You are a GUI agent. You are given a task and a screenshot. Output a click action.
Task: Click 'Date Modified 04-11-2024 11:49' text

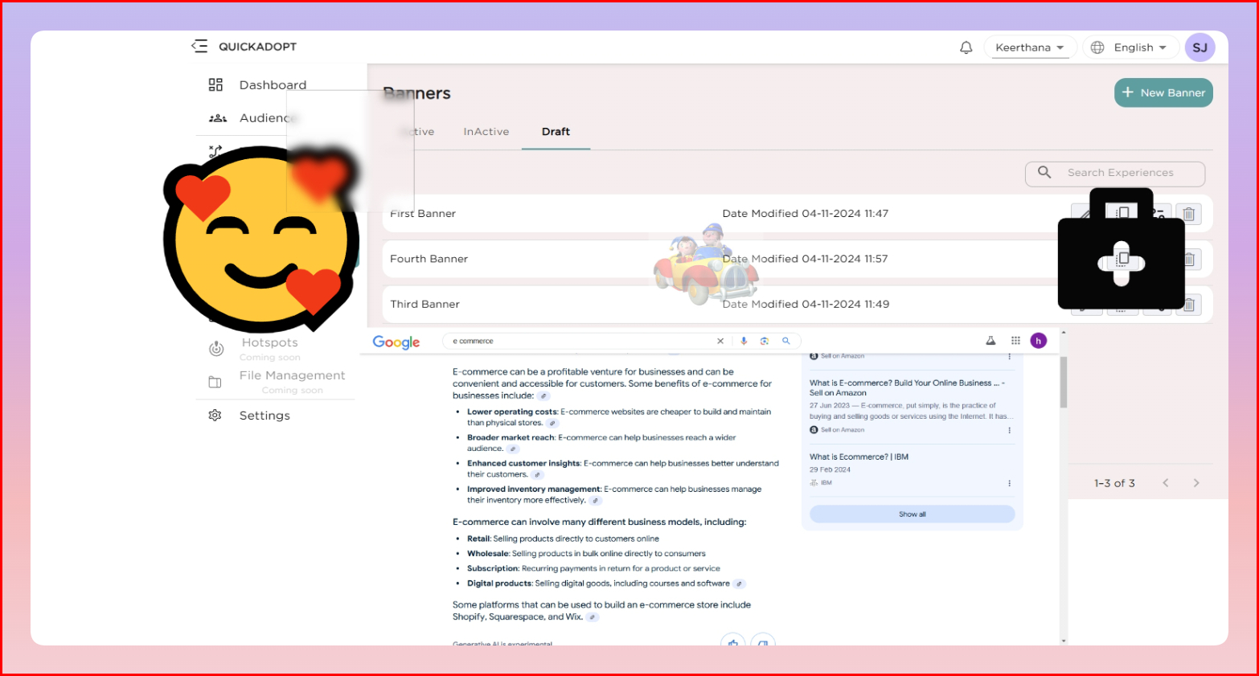[x=806, y=304]
